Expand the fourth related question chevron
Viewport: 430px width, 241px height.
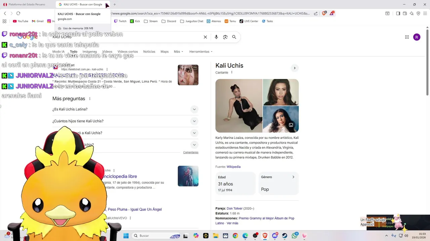[194, 145]
